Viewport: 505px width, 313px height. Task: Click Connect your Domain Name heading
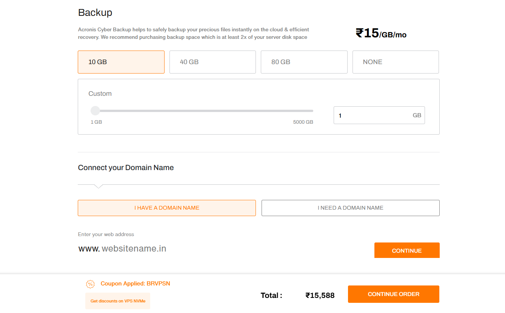pos(126,168)
